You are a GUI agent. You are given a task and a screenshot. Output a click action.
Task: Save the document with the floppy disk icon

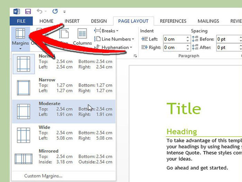pos(28,11)
